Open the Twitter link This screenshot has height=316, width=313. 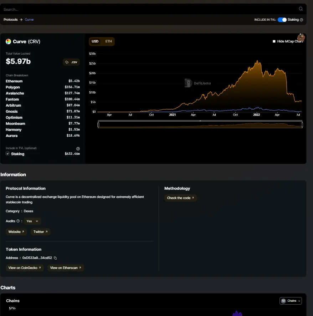[x=40, y=232]
